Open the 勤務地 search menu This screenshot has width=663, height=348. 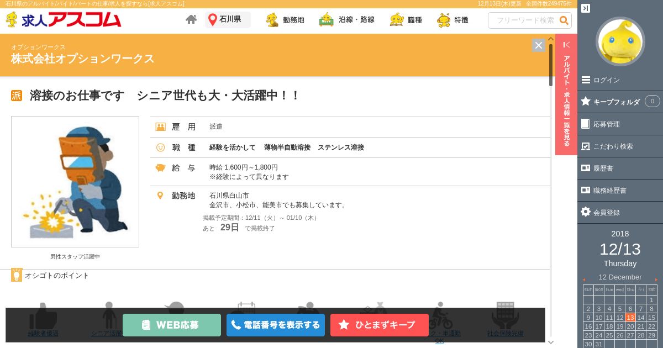click(285, 20)
